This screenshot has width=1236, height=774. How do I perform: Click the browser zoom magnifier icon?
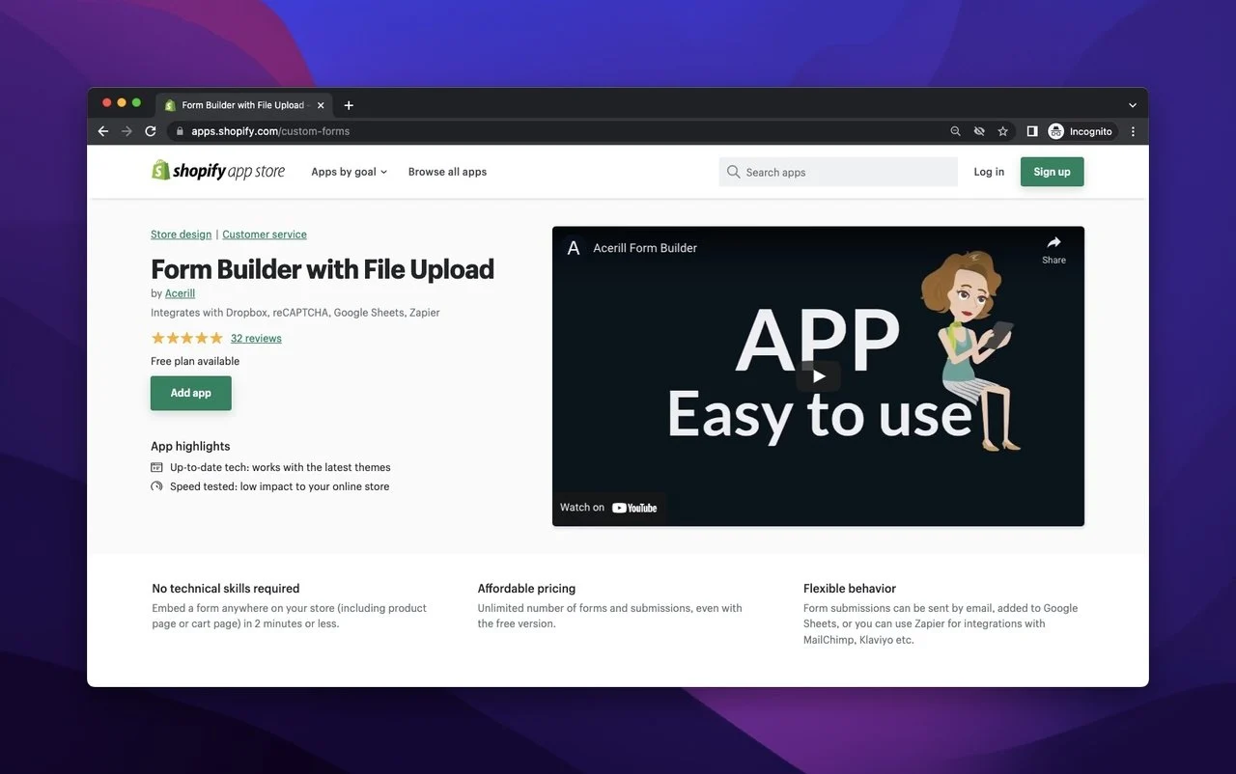pyautogui.click(x=955, y=131)
